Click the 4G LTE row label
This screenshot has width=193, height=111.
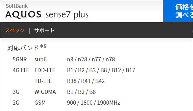[21, 70]
